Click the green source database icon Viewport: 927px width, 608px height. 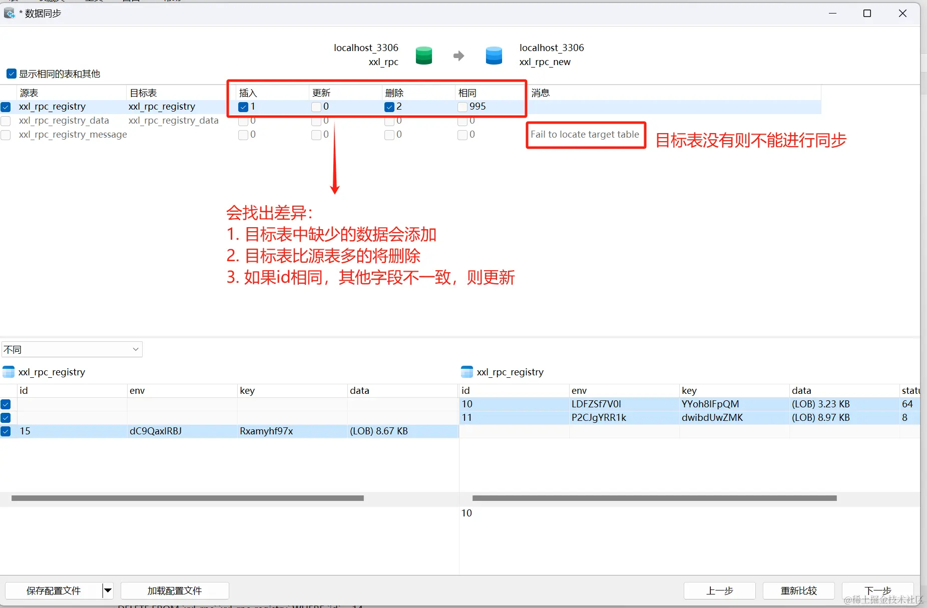point(423,55)
